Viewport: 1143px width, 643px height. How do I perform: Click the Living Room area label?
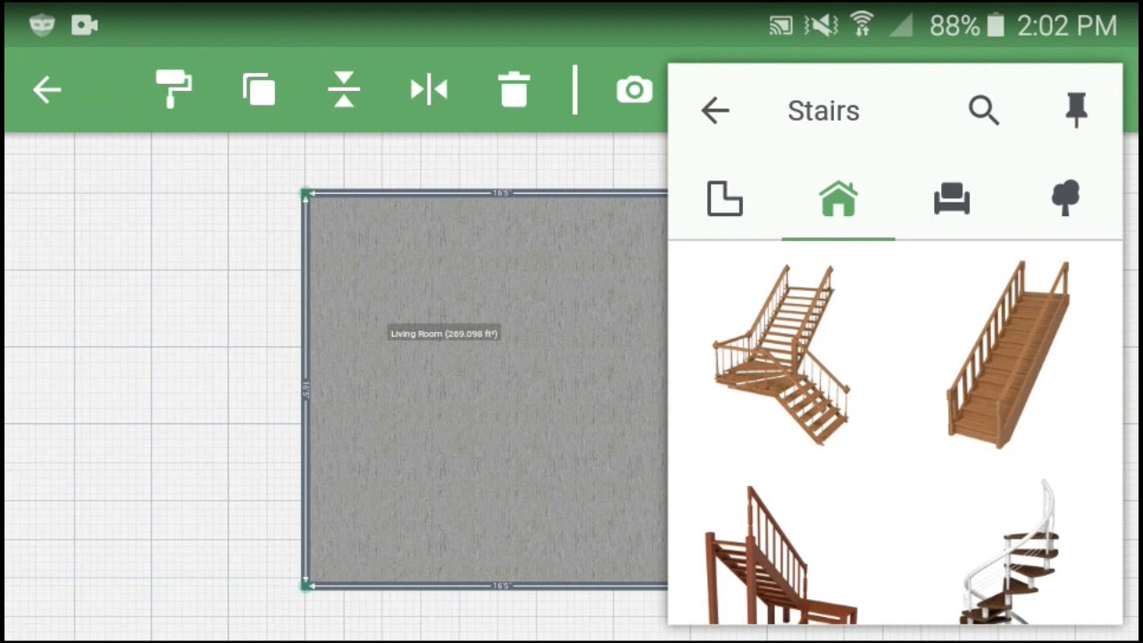pos(444,333)
